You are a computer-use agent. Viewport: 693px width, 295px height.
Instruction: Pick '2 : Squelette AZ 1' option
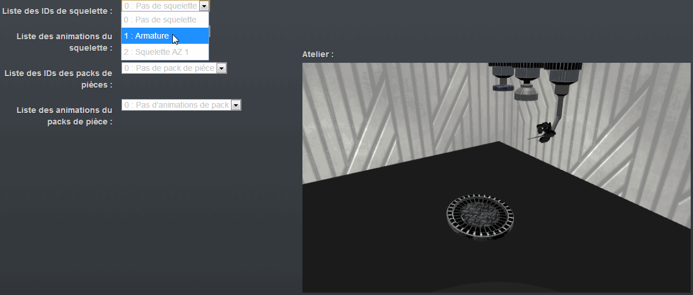(x=165, y=52)
